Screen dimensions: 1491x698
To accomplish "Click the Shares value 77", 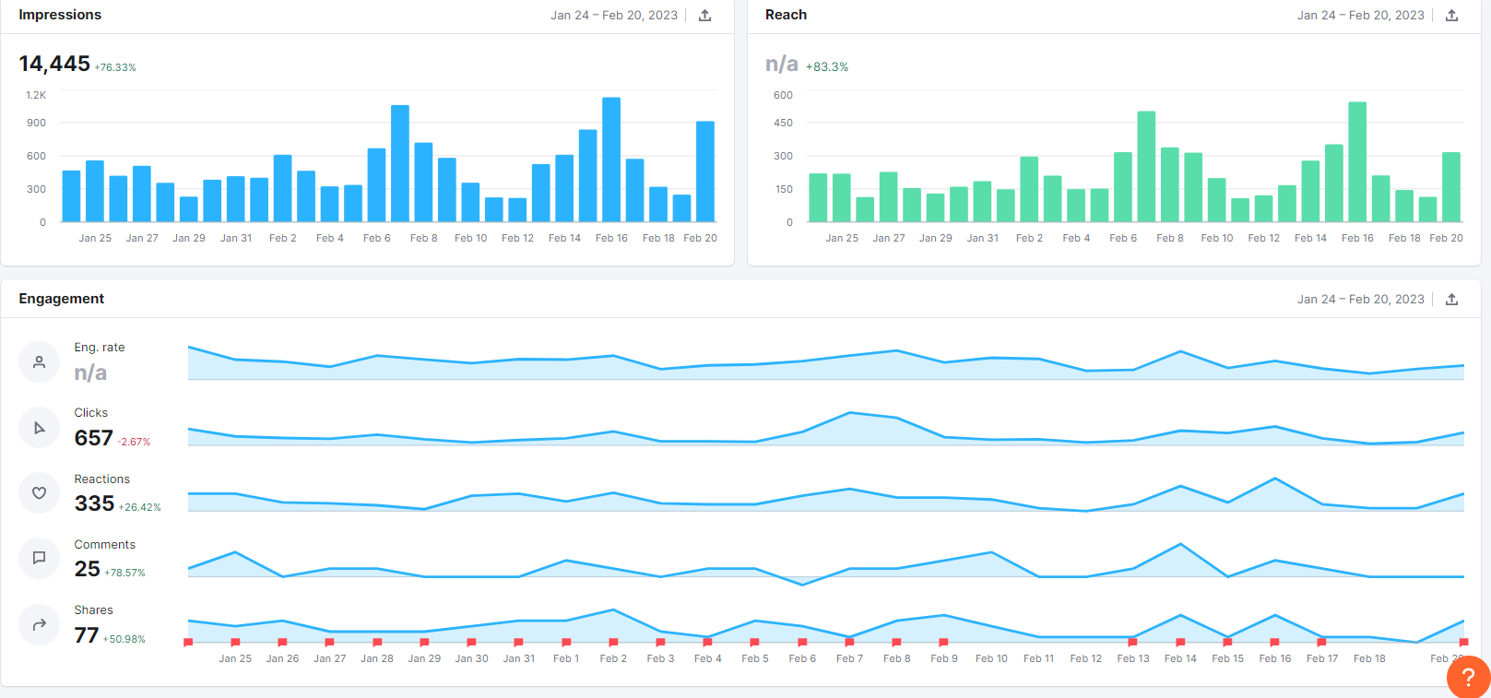I will (87, 635).
